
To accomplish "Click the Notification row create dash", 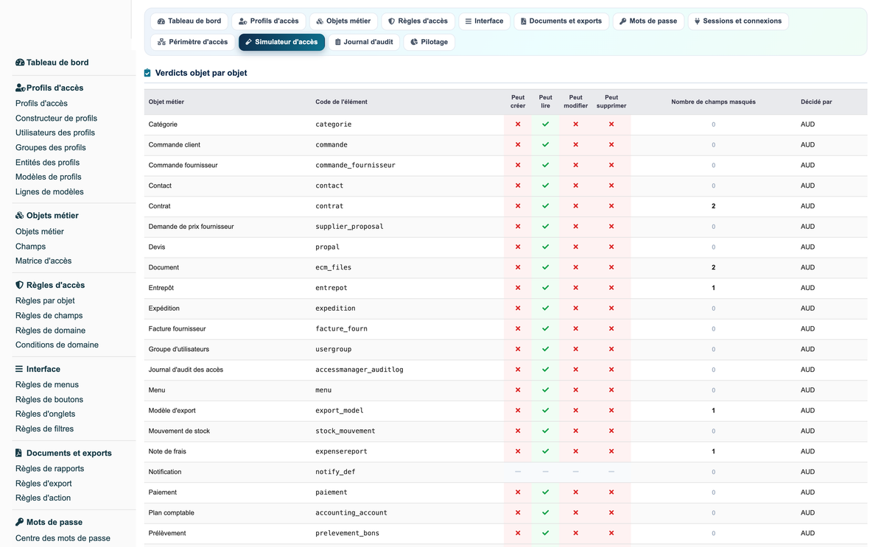I will [518, 472].
